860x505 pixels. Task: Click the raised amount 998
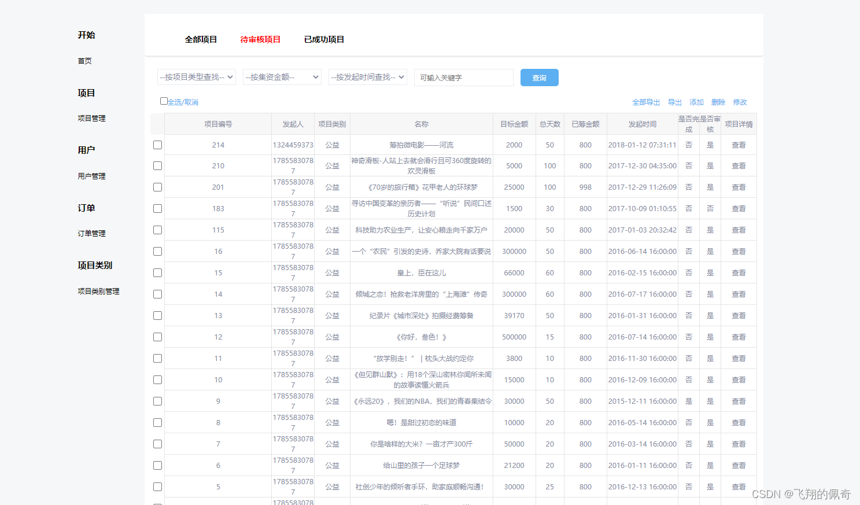click(x=585, y=187)
